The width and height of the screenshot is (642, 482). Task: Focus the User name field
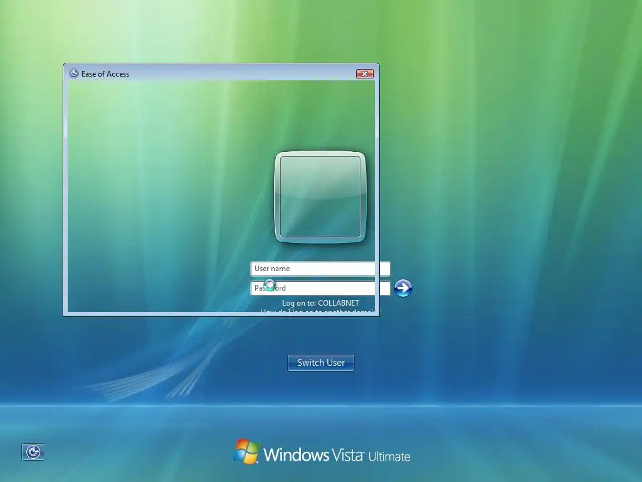(320, 269)
